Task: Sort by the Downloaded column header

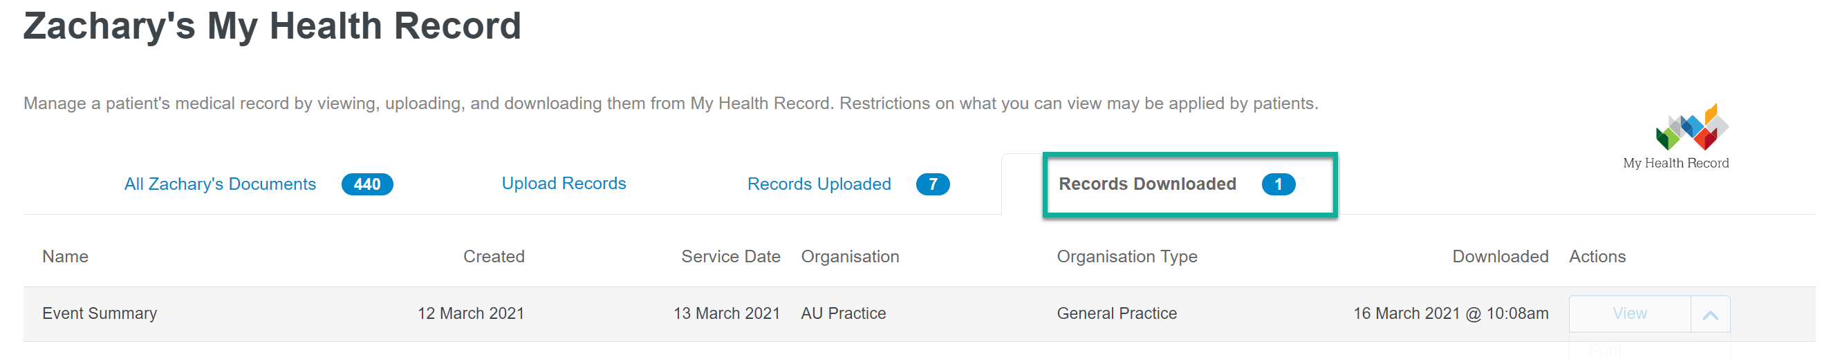Action: tap(1500, 257)
